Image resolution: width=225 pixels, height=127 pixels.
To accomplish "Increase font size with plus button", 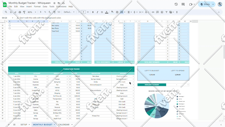I will [x=88, y=12].
